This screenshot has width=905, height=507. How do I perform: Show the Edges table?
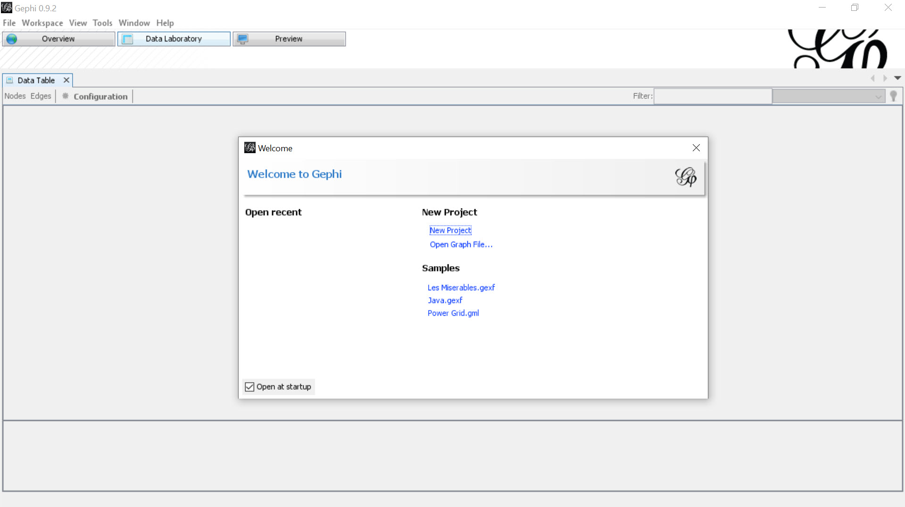pos(41,96)
